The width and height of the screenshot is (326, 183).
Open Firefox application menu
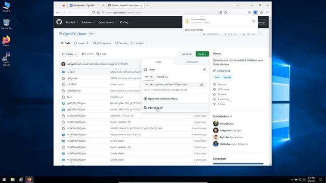(x=267, y=12)
